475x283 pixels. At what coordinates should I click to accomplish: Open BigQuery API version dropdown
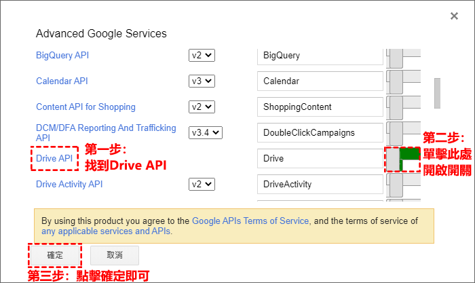tap(202, 56)
